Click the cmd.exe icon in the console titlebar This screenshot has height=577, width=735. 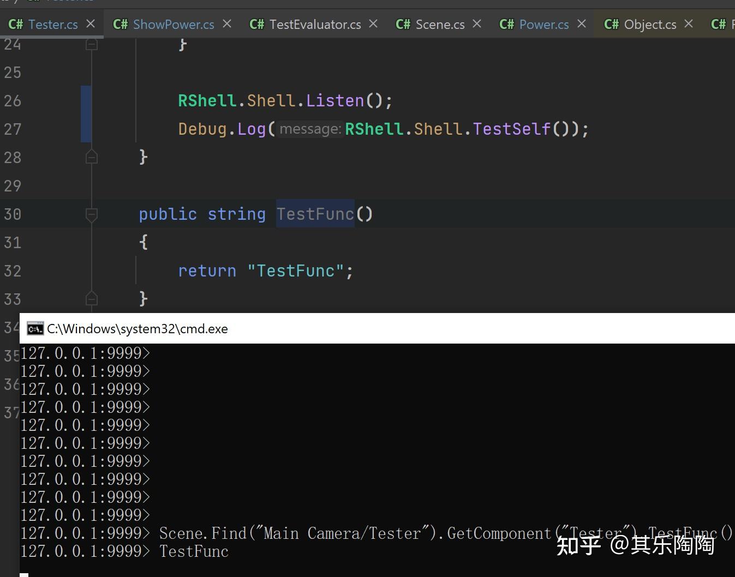tap(34, 328)
